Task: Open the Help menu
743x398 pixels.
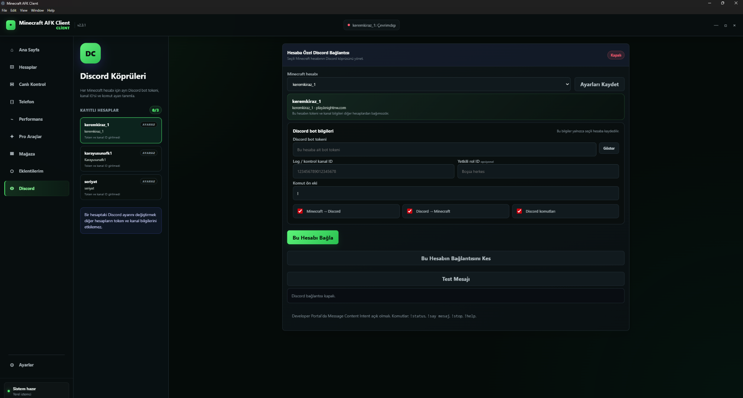Action: pos(51,11)
